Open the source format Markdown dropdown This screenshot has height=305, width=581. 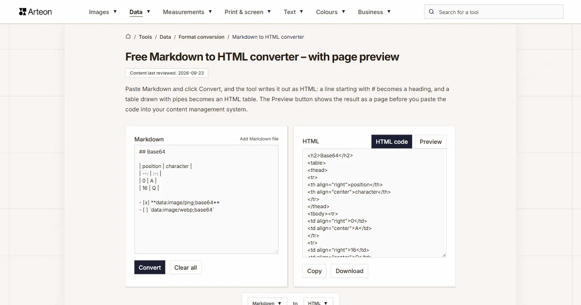pyautogui.click(x=267, y=303)
